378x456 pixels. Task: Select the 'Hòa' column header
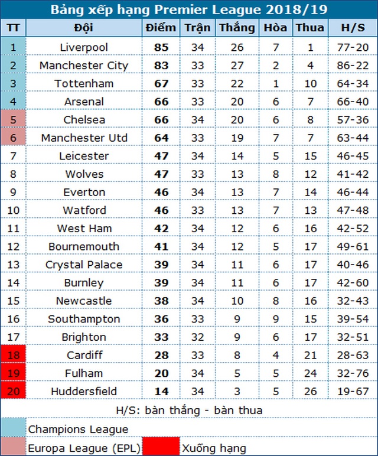pyautogui.click(x=275, y=28)
